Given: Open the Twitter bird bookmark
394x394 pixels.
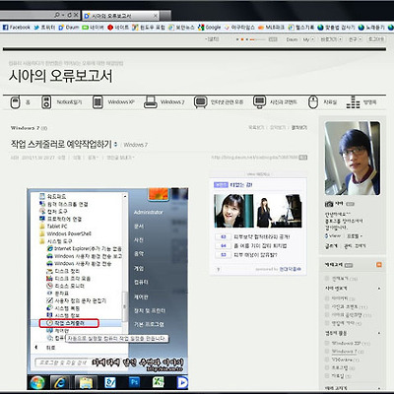Looking at the screenshot, I should (44, 28).
